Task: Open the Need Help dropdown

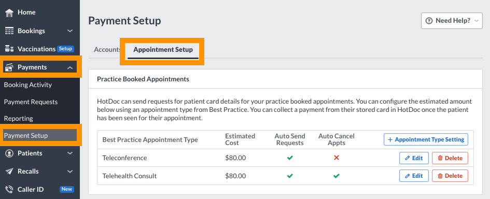Action: click(452, 21)
